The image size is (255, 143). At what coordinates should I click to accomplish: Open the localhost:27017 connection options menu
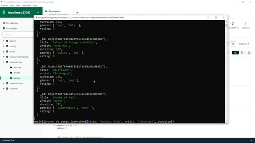(x=38, y=12)
